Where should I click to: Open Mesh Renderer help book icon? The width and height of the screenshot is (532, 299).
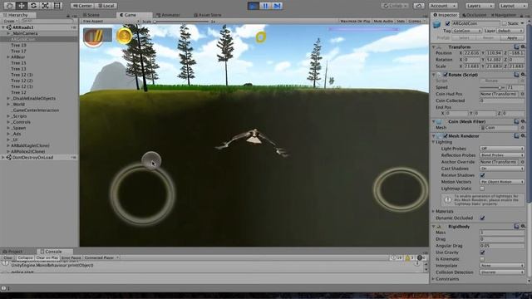point(516,135)
